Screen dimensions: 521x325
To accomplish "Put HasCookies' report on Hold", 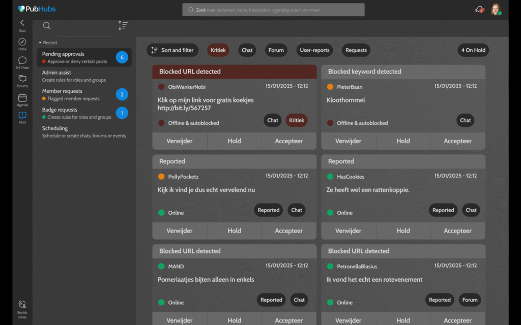I will pos(403,231).
